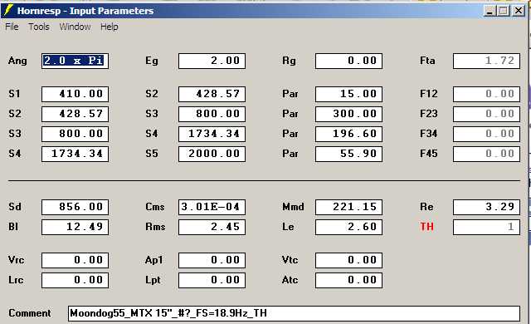Edit the Sd field with 856.00
Screen dimensions: 531x324
pyautogui.click(x=75, y=207)
